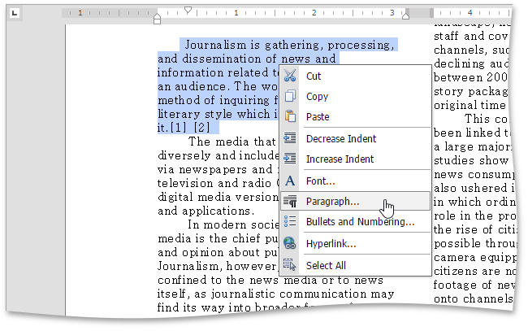Click the line 'itself, as journalistic communication may'
The image size is (528, 331).
pyautogui.click(x=275, y=294)
